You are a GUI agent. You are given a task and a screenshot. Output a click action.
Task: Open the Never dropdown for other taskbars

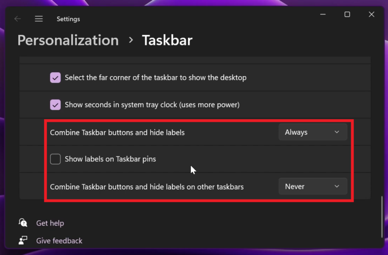point(313,186)
